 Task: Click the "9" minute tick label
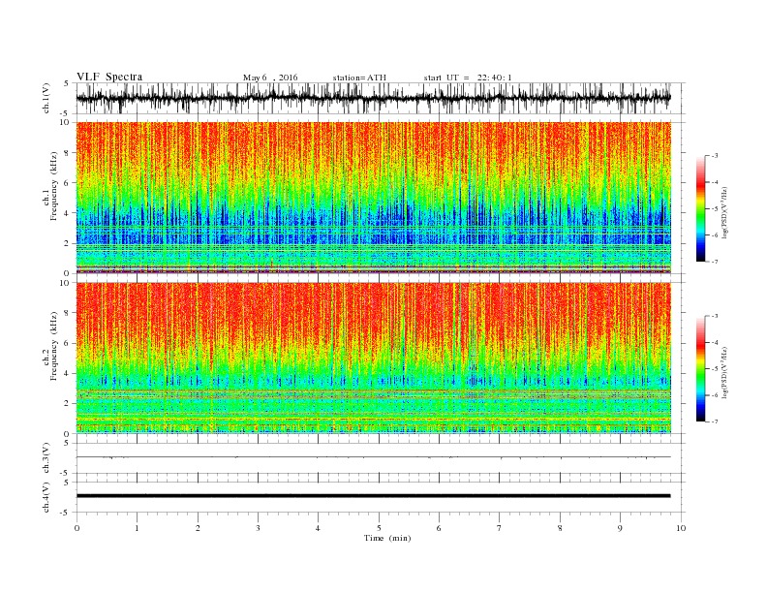click(x=620, y=528)
